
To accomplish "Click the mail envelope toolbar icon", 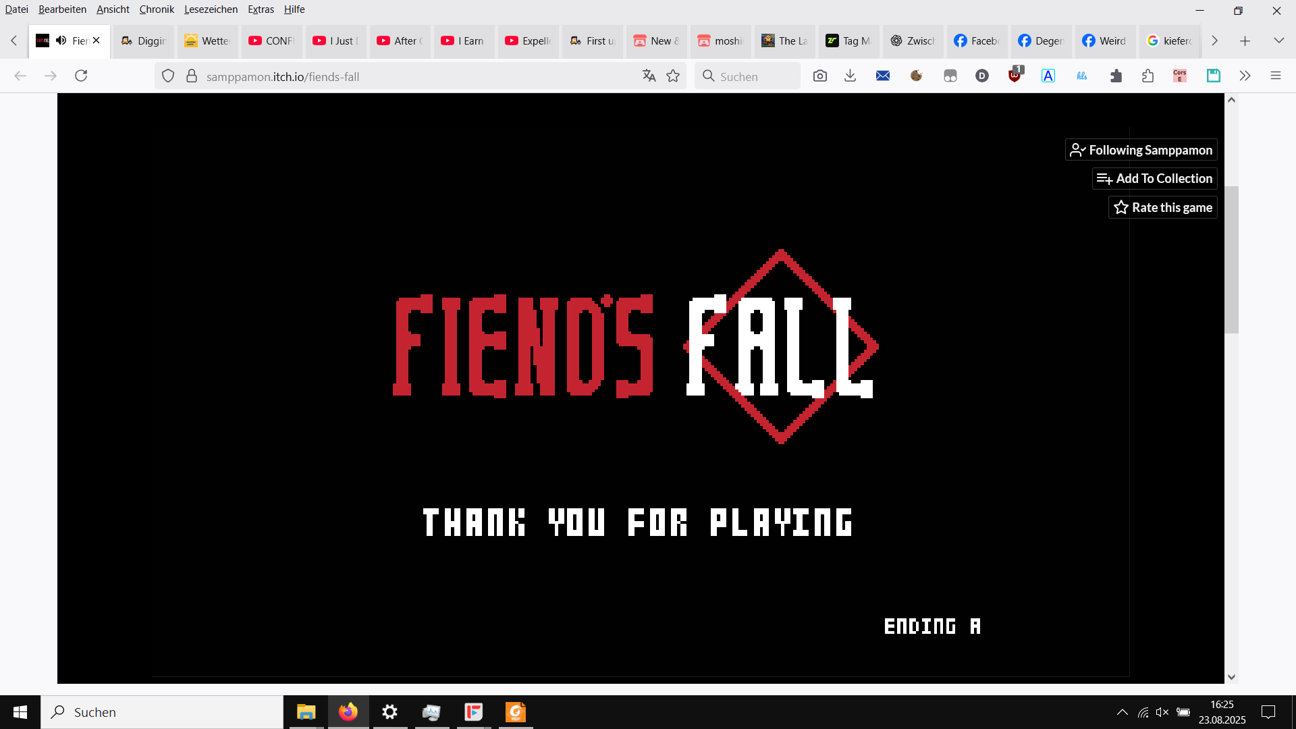I will [x=882, y=76].
